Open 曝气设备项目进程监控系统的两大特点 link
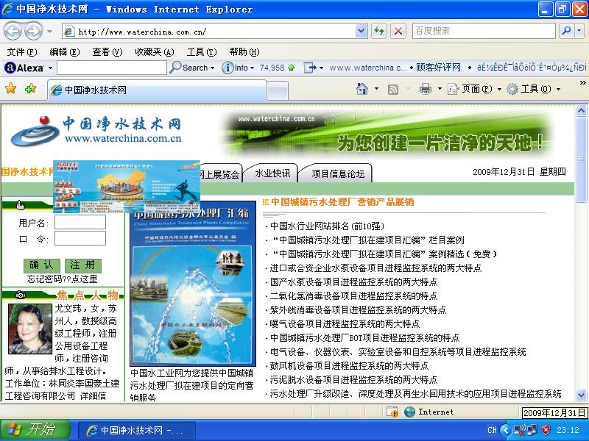 click(345, 323)
